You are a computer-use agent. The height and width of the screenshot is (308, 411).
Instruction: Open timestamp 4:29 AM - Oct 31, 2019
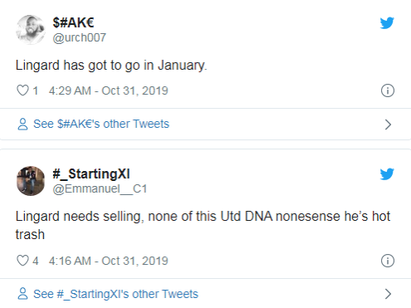(x=109, y=90)
